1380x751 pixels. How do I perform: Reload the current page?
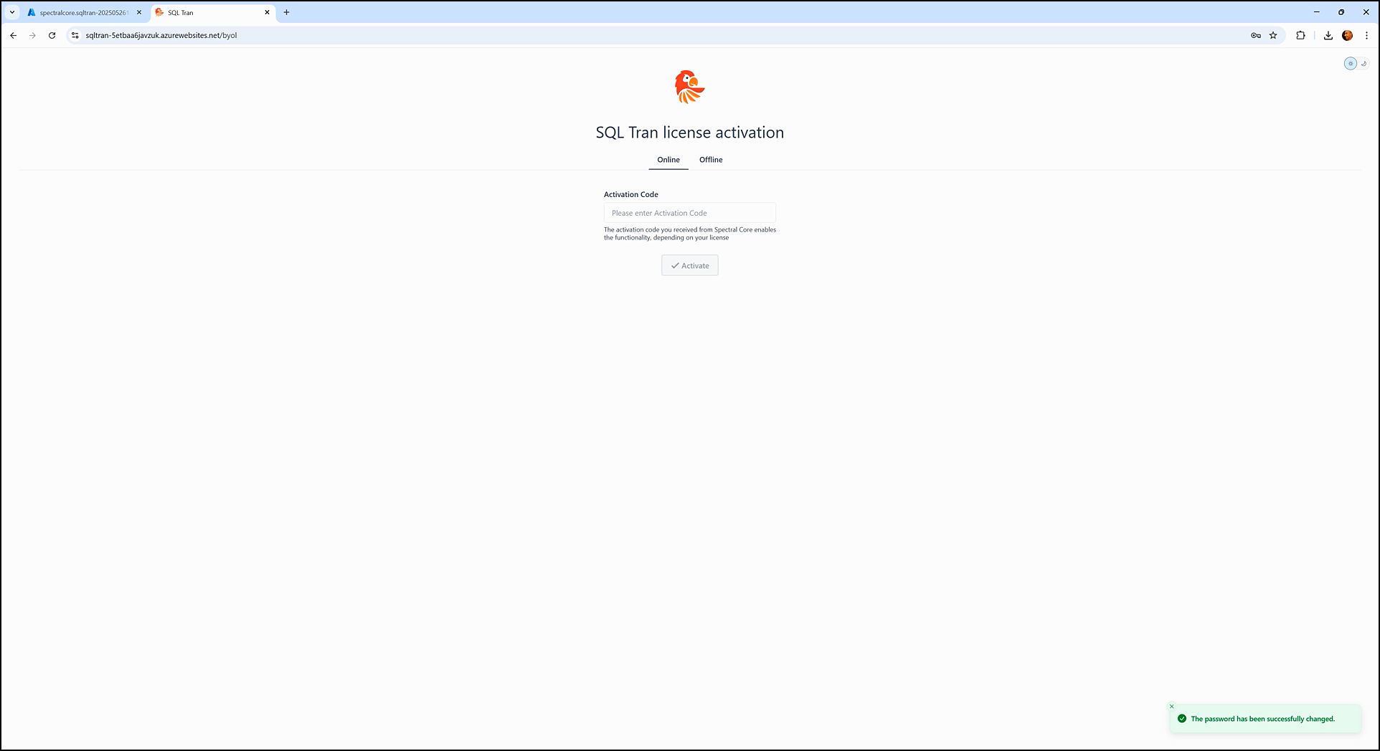52,35
